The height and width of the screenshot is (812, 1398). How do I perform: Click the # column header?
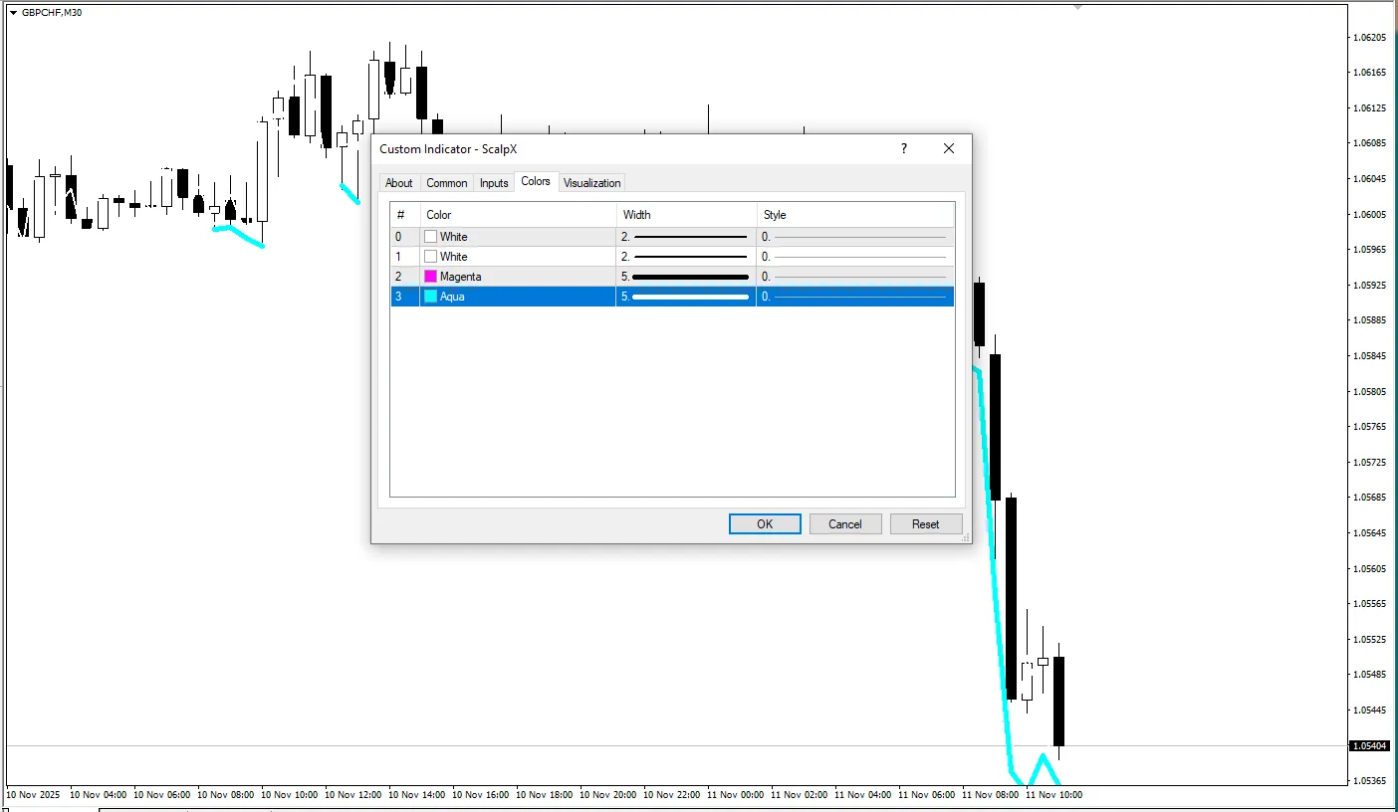click(405, 215)
